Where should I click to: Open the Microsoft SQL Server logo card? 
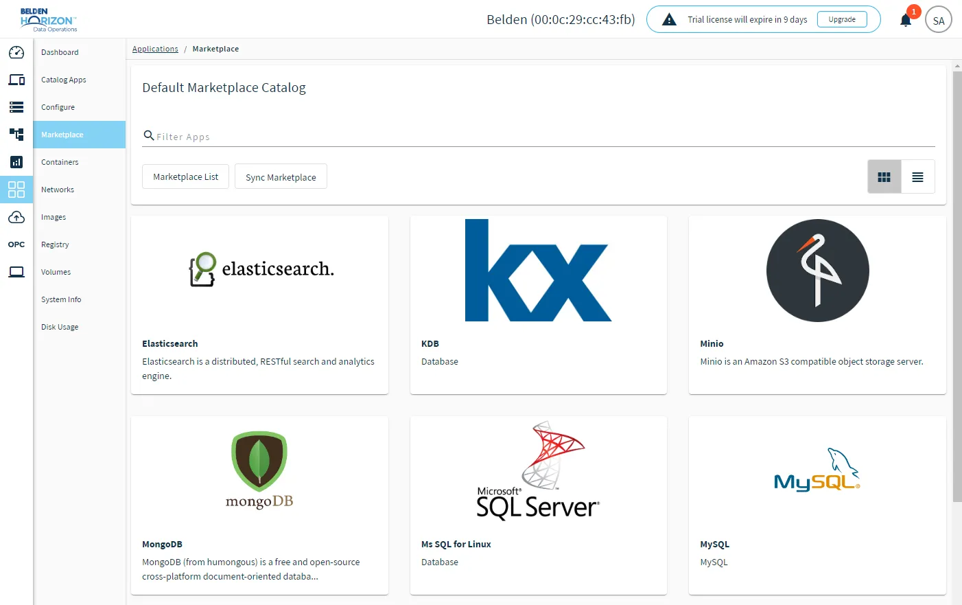pos(538,470)
